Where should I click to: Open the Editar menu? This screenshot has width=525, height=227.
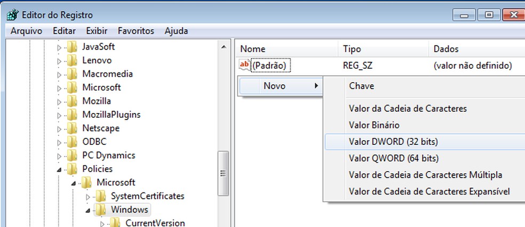64,31
